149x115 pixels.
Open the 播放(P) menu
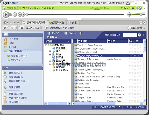[x=91, y=3]
